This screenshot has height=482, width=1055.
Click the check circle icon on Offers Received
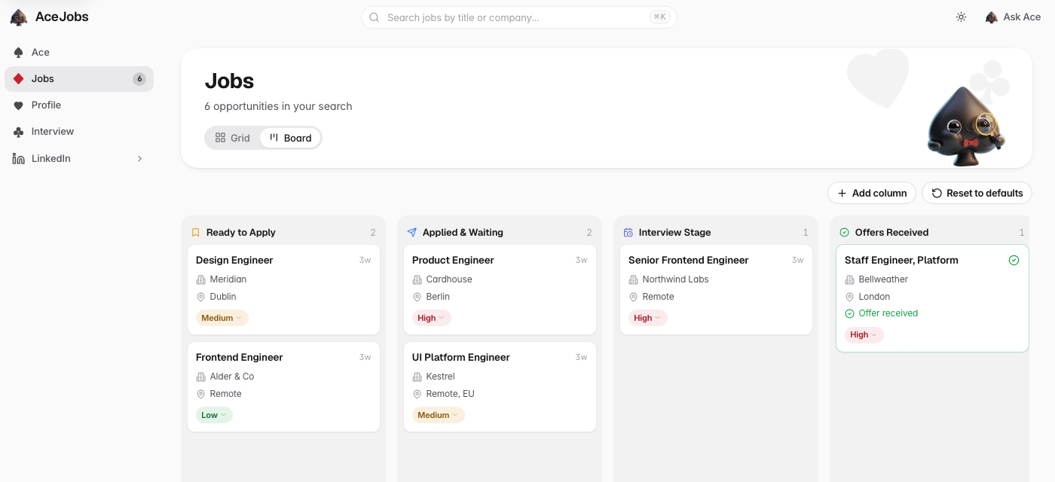844,233
